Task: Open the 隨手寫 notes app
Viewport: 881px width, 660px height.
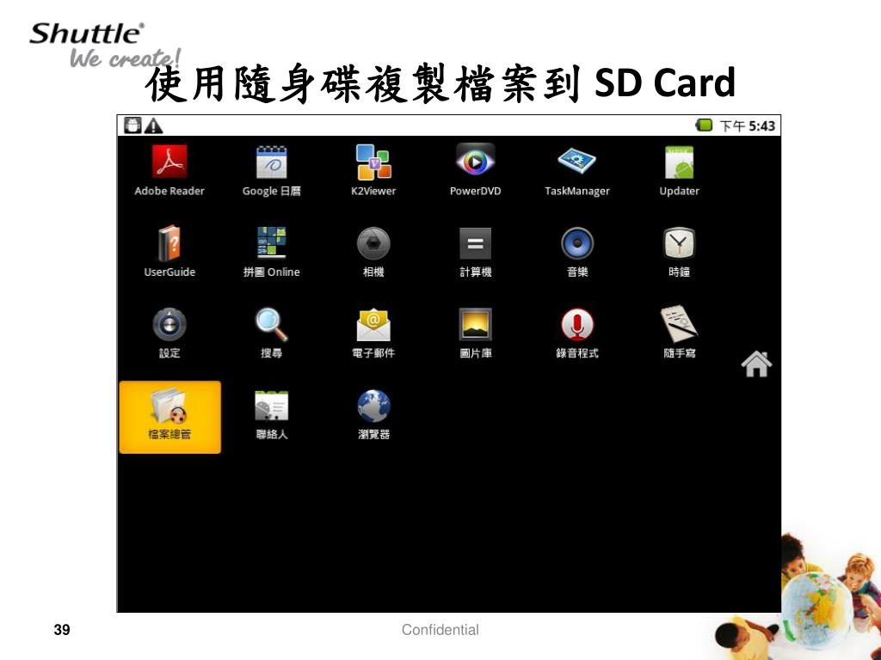Action: tap(680, 333)
